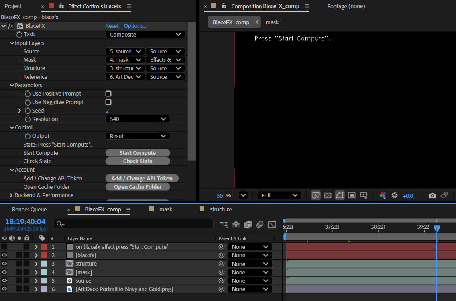Take snapshot with camera icon
Image resolution: width=456 pixels, height=301 pixels.
click(x=432, y=195)
